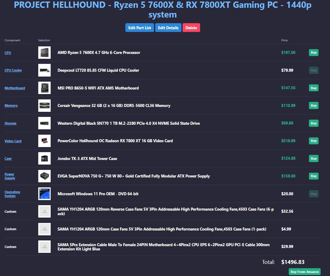Open the Video Card component link
The image size is (330, 276).
click(13, 141)
